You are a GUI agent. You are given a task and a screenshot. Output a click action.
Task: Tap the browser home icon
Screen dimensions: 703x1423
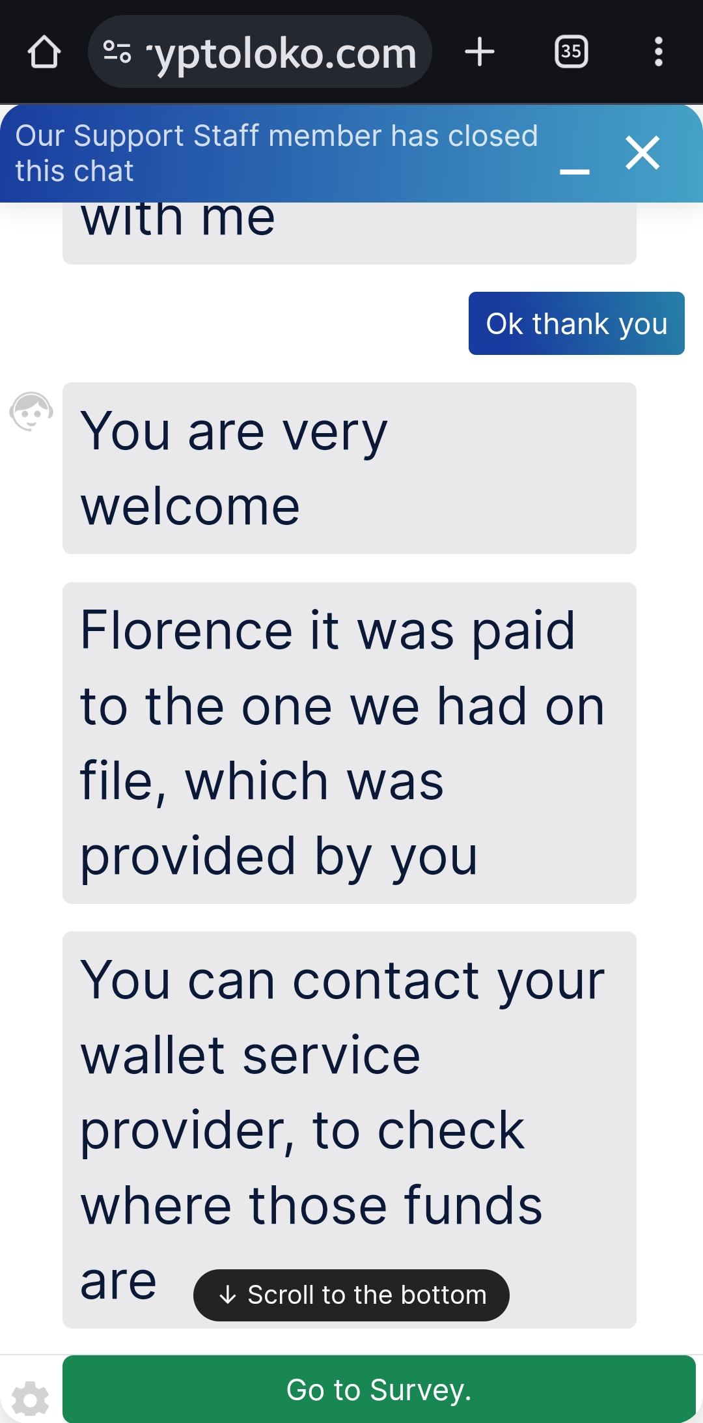[44, 53]
